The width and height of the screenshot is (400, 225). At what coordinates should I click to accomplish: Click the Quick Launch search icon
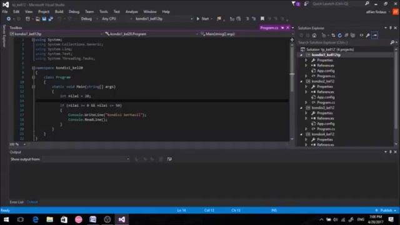click(x=367, y=4)
